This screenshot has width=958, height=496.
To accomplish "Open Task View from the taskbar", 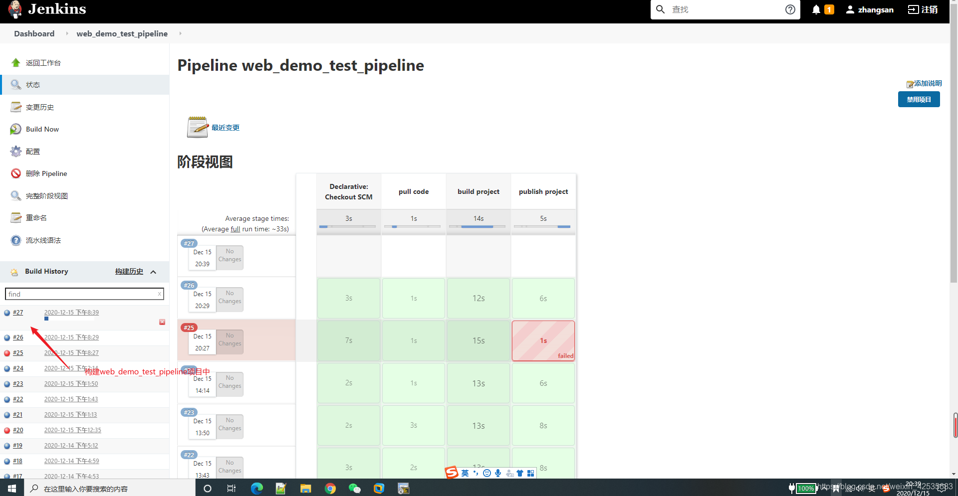I will pyautogui.click(x=232, y=489).
